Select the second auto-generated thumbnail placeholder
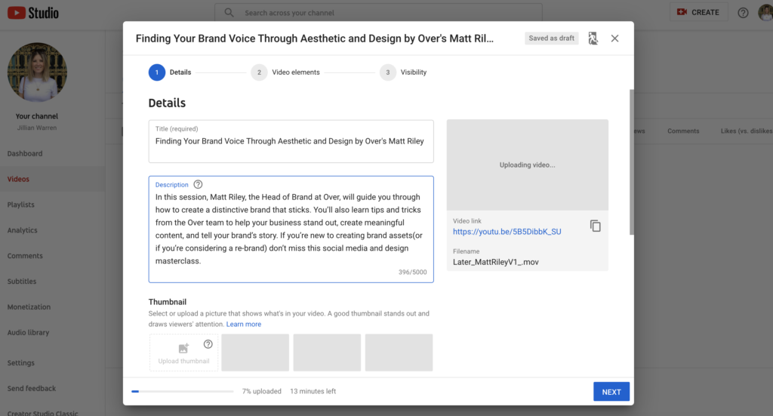Screen dimensions: 773x416 tap(327, 353)
